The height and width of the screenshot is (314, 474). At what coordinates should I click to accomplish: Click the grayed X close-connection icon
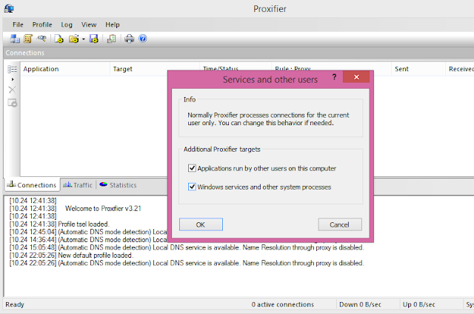pyautogui.click(x=13, y=90)
